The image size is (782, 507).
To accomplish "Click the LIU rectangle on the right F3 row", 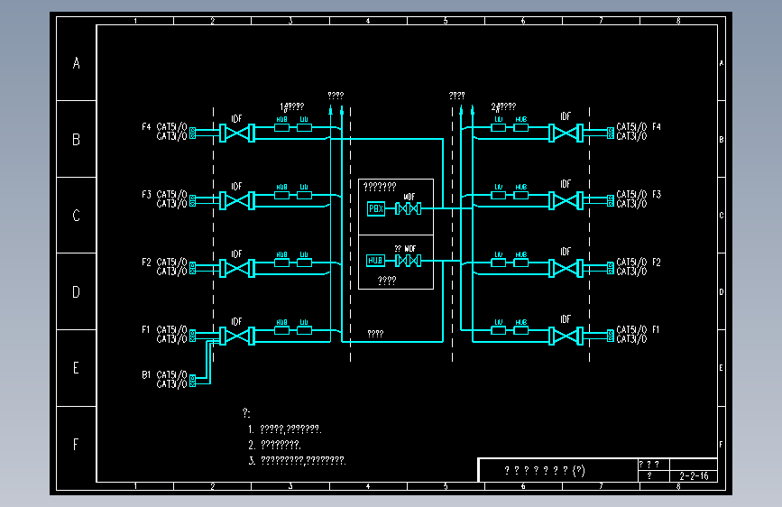I will (x=498, y=195).
